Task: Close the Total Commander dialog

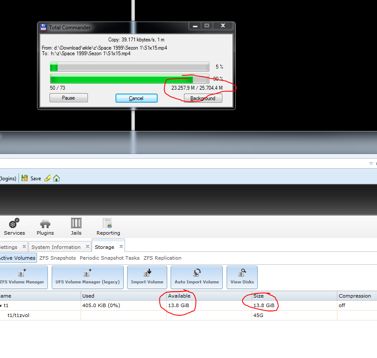Action: (x=223, y=25)
